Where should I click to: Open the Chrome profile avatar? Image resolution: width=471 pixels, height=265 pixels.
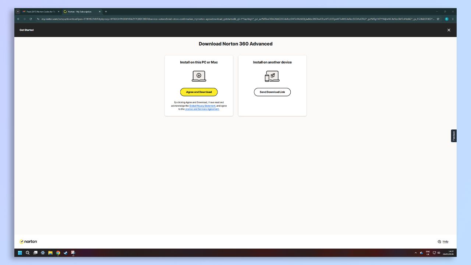(447, 19)
